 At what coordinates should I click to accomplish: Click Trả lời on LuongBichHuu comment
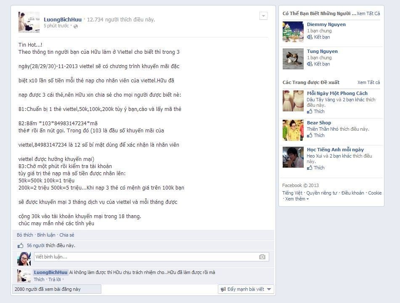coord(55,279)
